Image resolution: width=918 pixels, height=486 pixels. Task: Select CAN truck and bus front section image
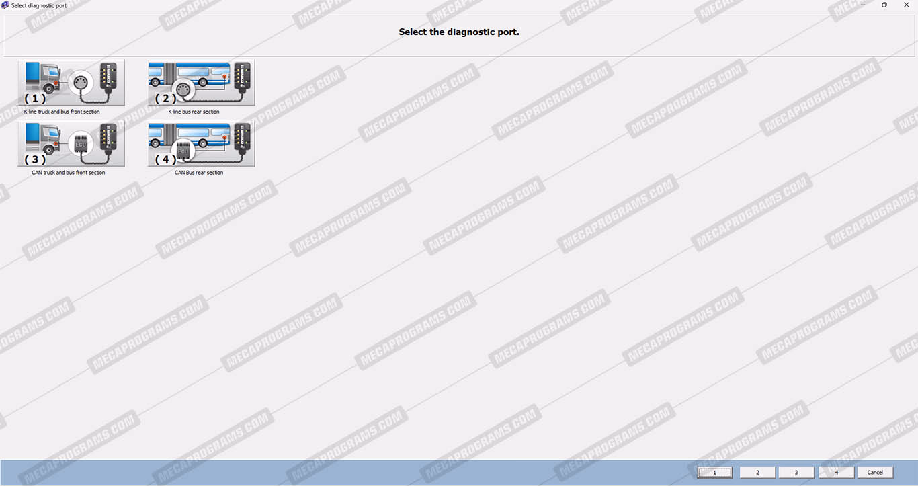[x=71, y=144]
